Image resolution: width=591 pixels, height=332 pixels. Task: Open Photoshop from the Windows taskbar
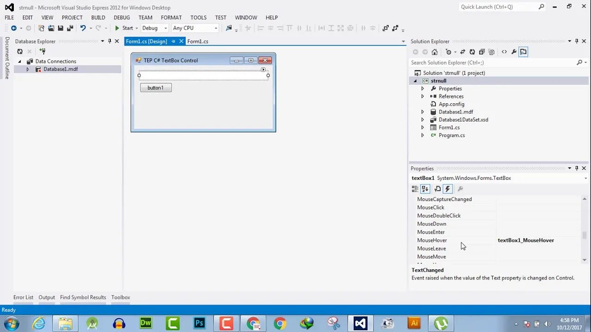[199, 323]
